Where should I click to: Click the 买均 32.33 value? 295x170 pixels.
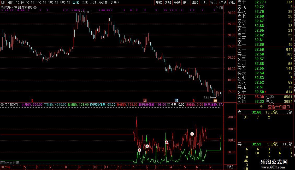click(259, 101)
